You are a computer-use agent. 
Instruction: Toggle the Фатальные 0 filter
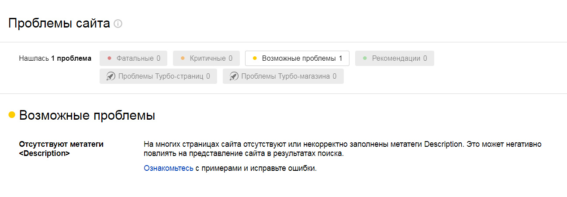[x=133, y=58]
